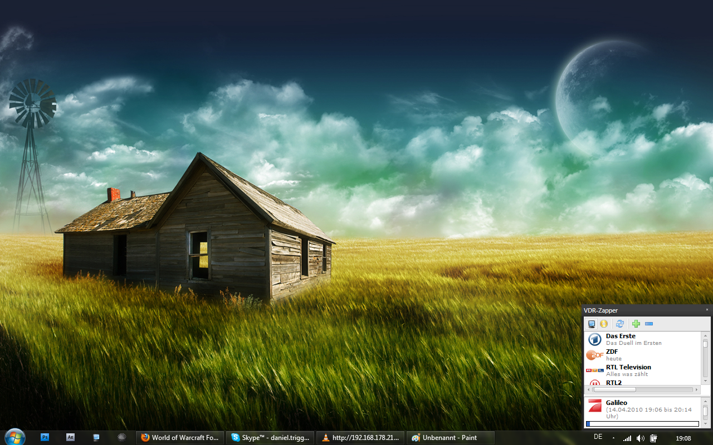Click the Galileo program progress bar
The width and height of the screenshot is (713, 445).
[643, 424]
